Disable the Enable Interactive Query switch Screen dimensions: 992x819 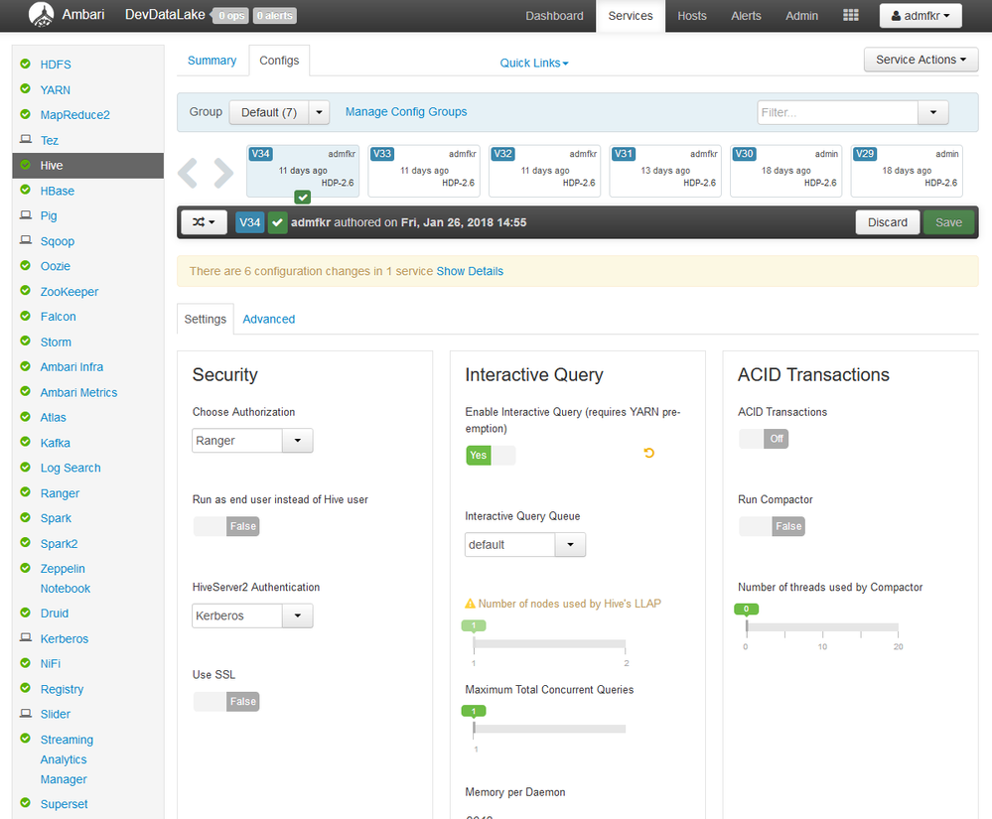tap(491, 455)
